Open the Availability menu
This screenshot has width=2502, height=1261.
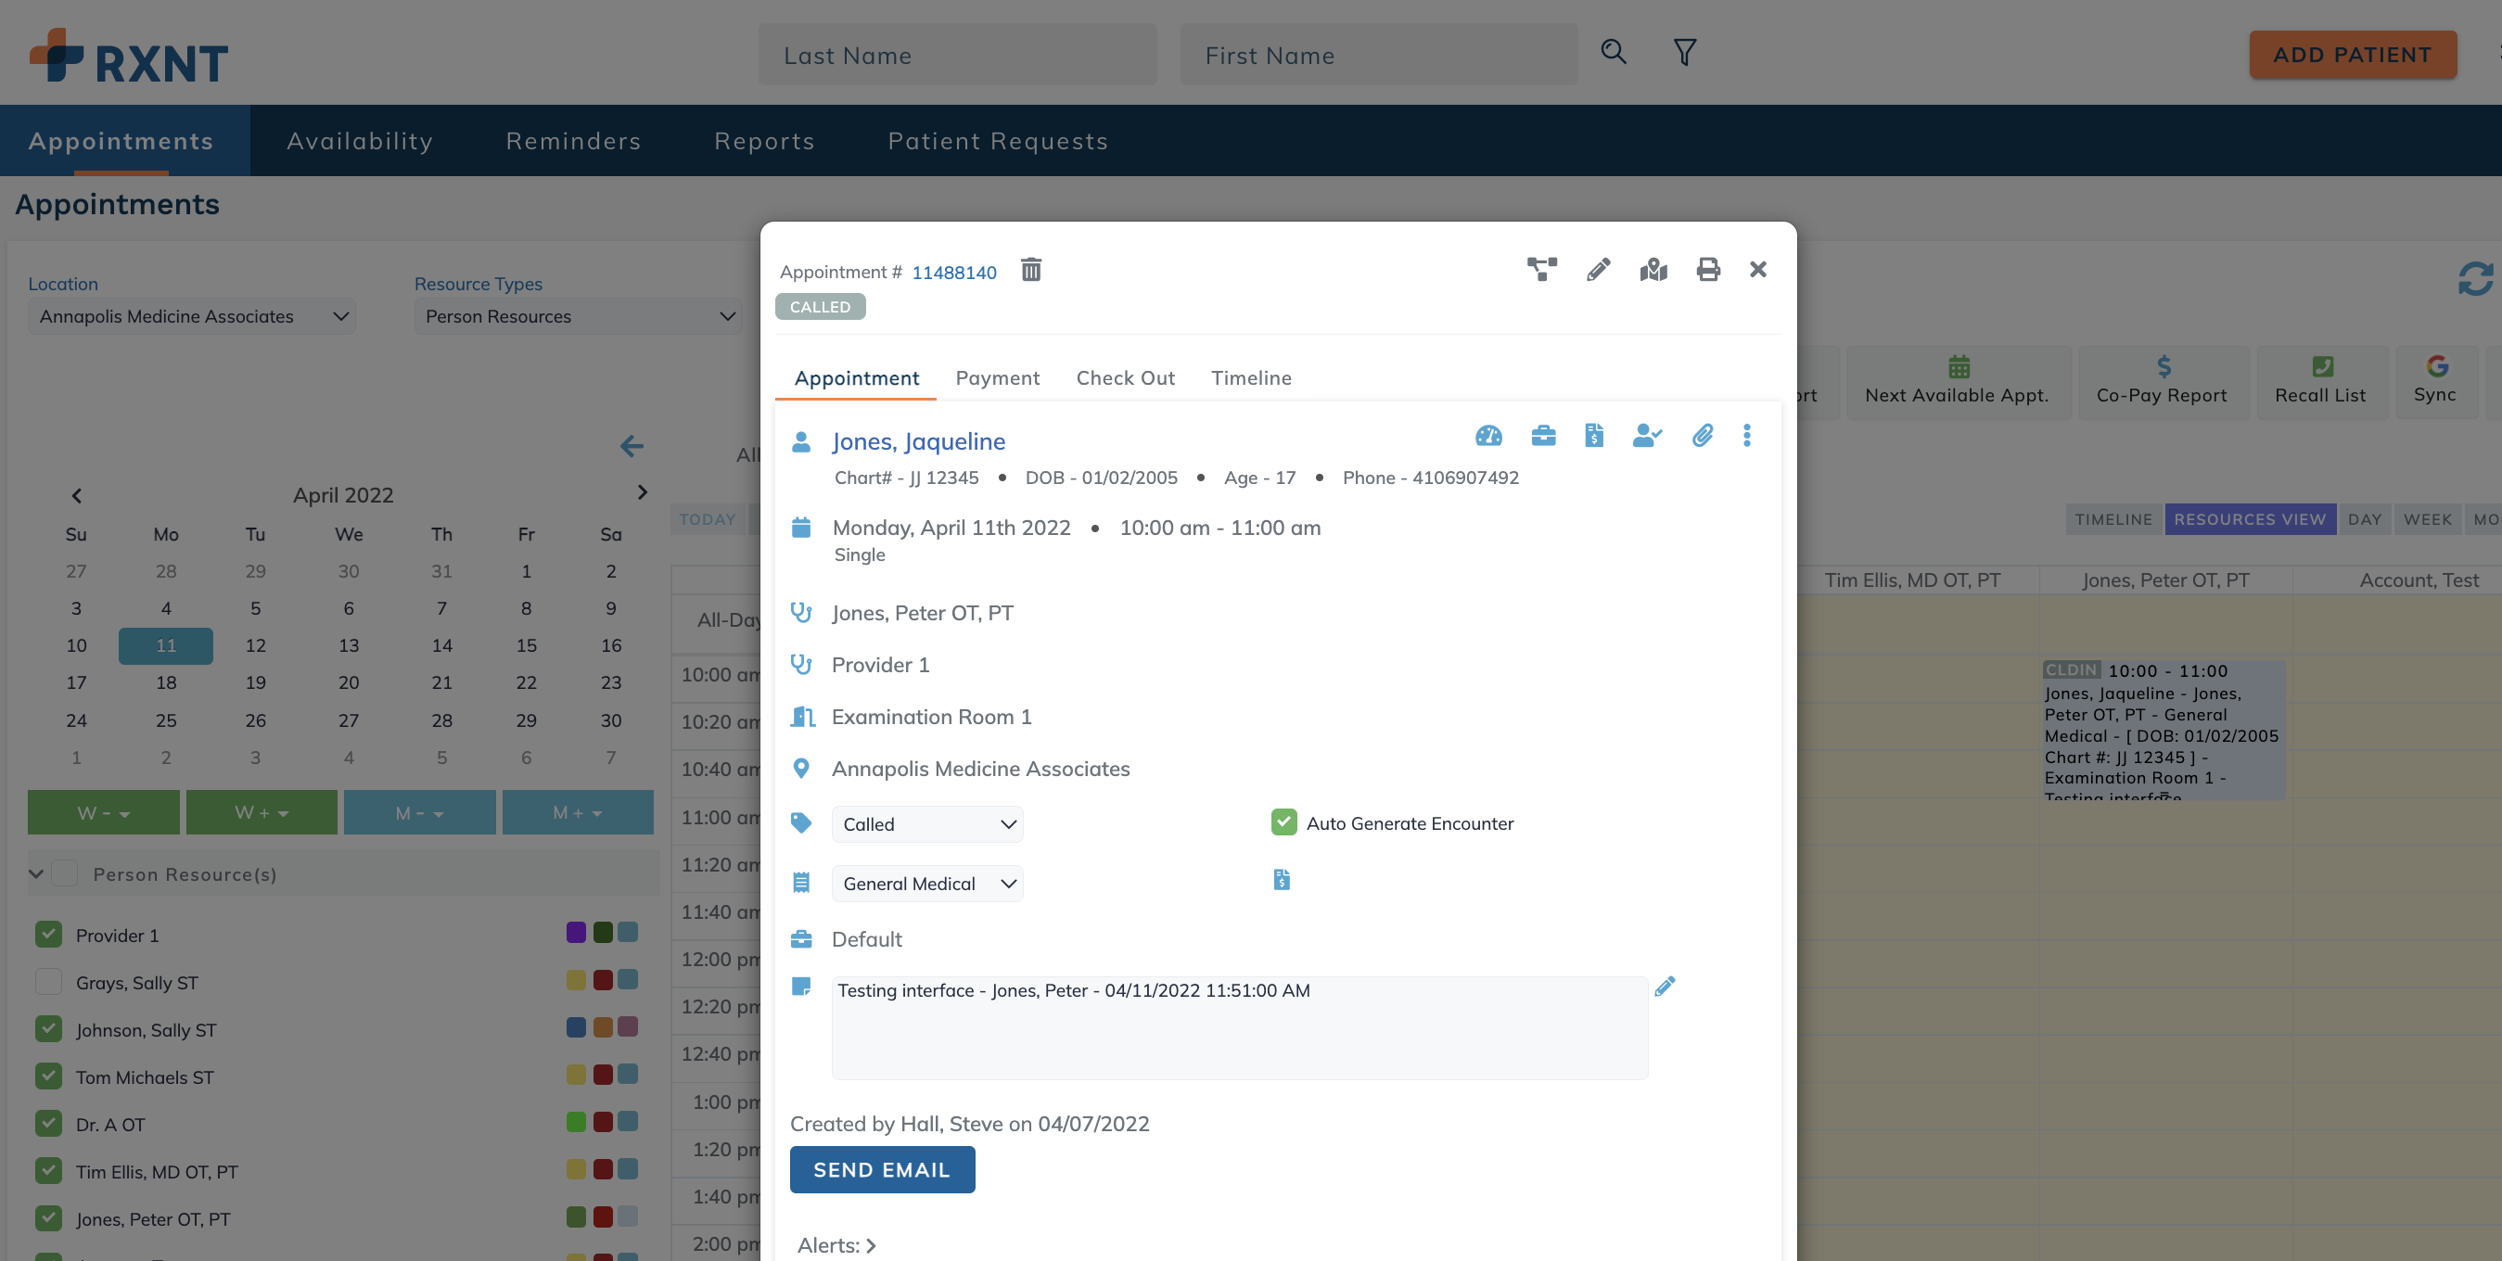click(x=360, y=141)
